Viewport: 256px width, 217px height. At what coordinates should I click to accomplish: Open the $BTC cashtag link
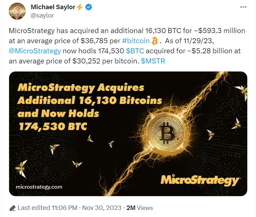[x=135, y=51]
